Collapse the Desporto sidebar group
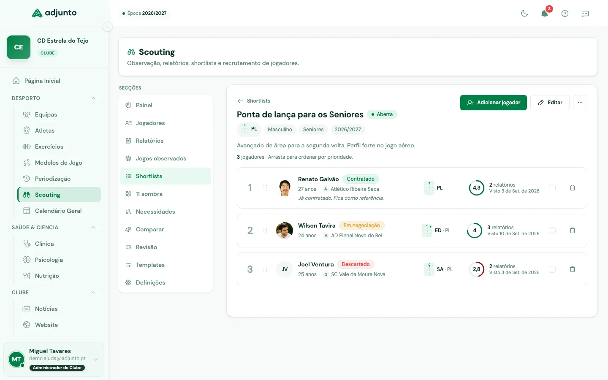The width and height of the screenshot is (608, 380). point(93,98)
